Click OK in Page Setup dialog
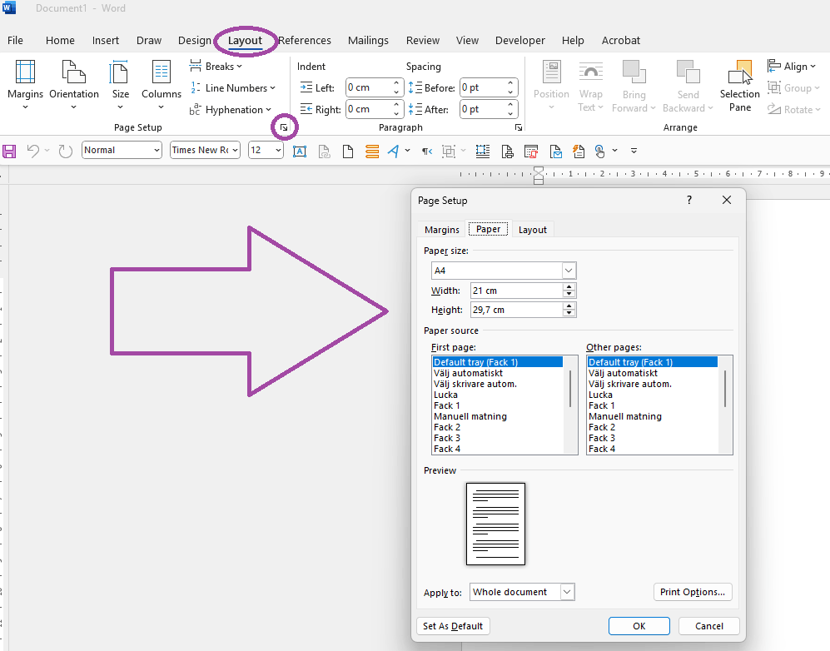The width and height of the screenshot is (830, 651). [639, 626]
